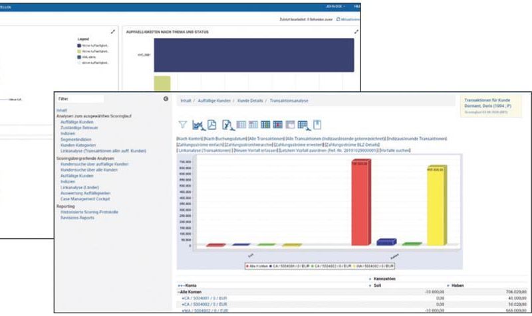532x316 pixels.
Task: Collapse the sidebar with the round arrow icon
Action: (166, 98)
